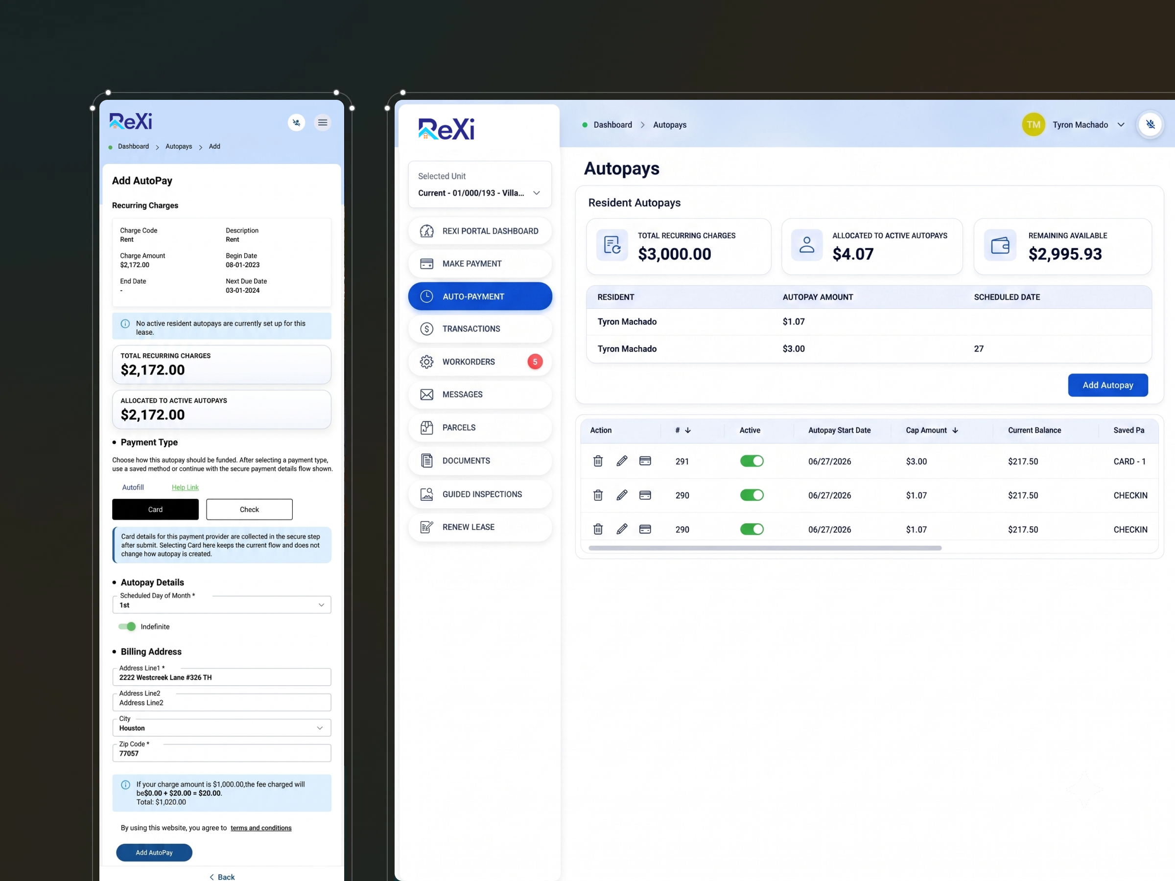Expand the Tyron Machado user menu
This screenshot has width=1175, height=881.
click(1121, 125)
